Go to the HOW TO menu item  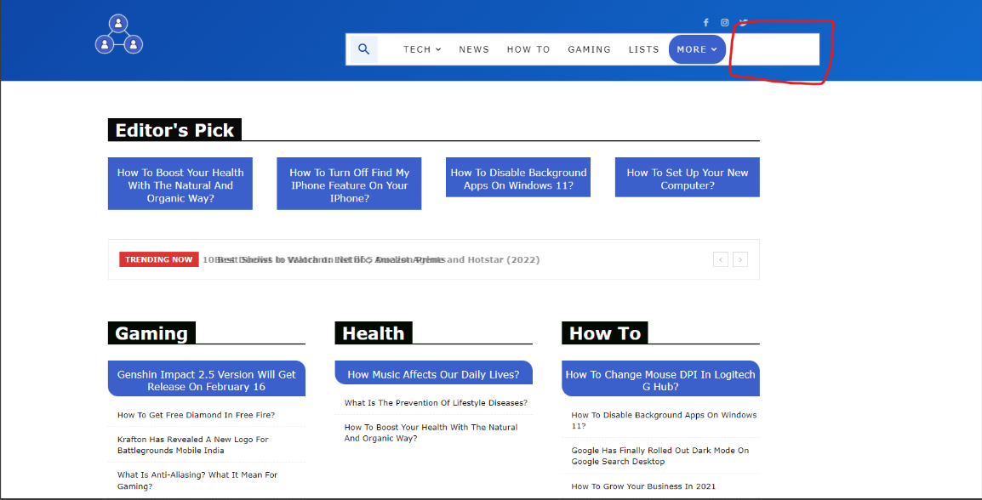pos(528,49)
